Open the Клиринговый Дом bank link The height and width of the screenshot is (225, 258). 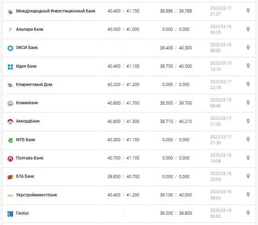(34, 85)
